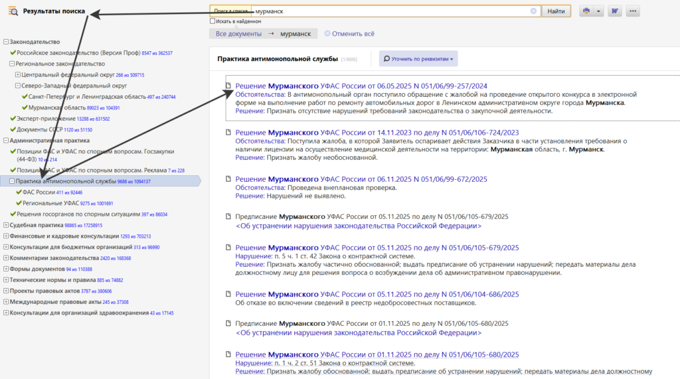
Task: Click document icon of the 14.11.2023 decision
Action: (x=228, y=133)
